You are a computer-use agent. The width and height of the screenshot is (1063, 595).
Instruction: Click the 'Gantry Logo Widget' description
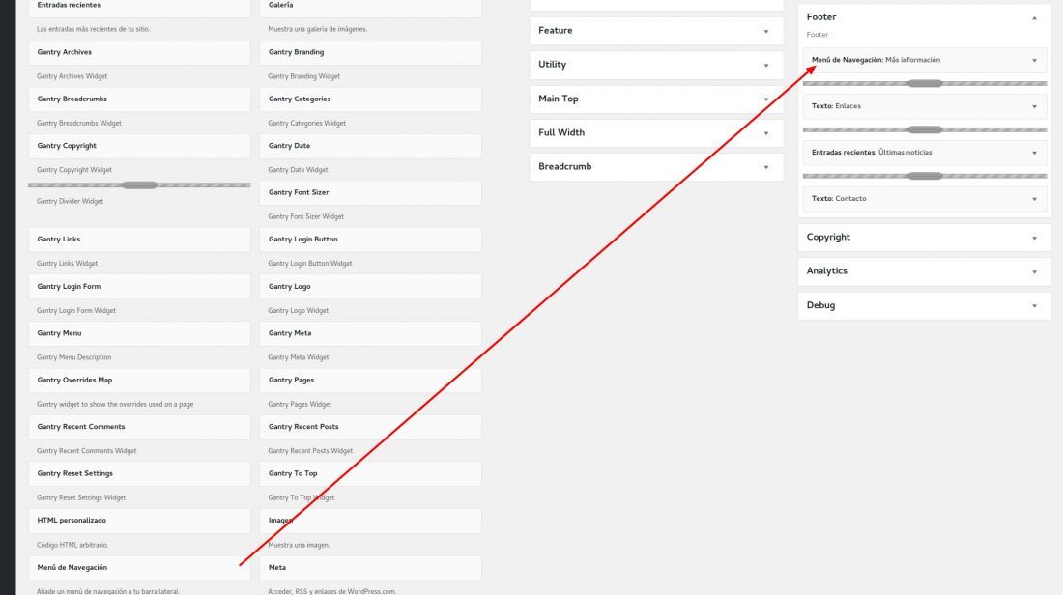[299, 310]
